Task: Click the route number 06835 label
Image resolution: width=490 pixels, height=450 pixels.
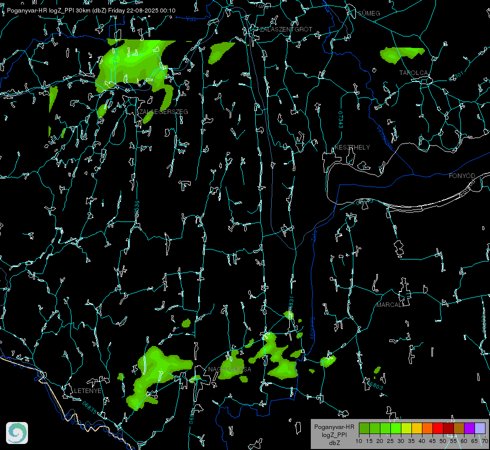Action: pyautogui.click(x=90, y=408)
